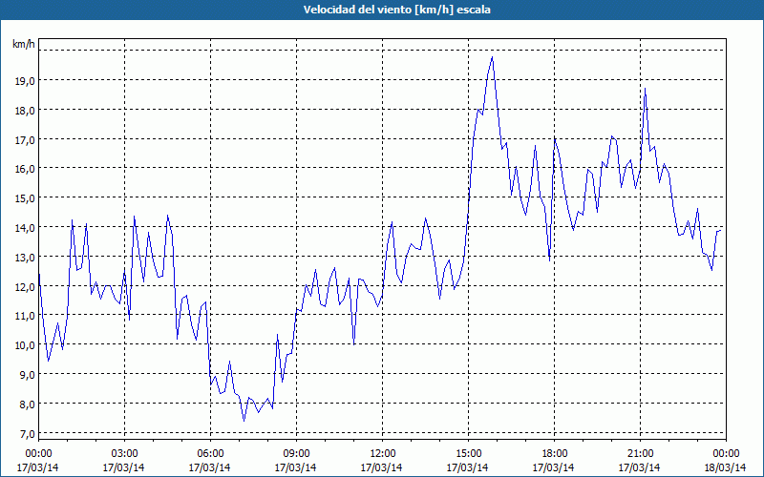Screen dimensions: 764x477
Task: Select the 11,0 y-axis value
Action: pyautogui.click(x=25, y=316)
